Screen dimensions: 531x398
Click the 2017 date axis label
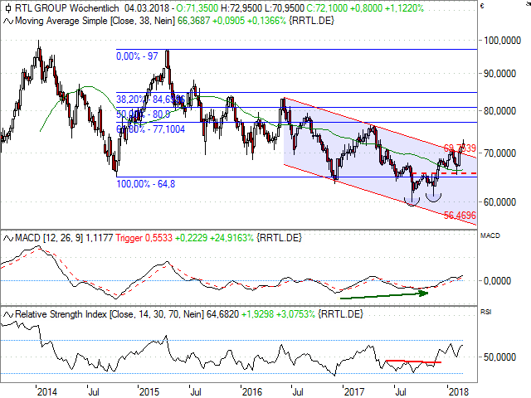(354, 392)
